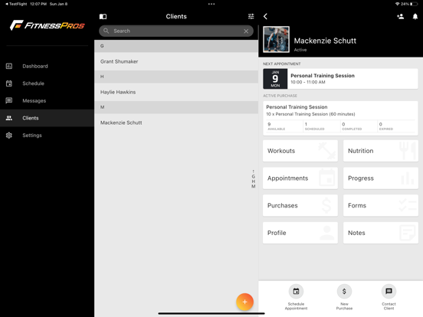Open the Settings gear icon

point(9,136)
